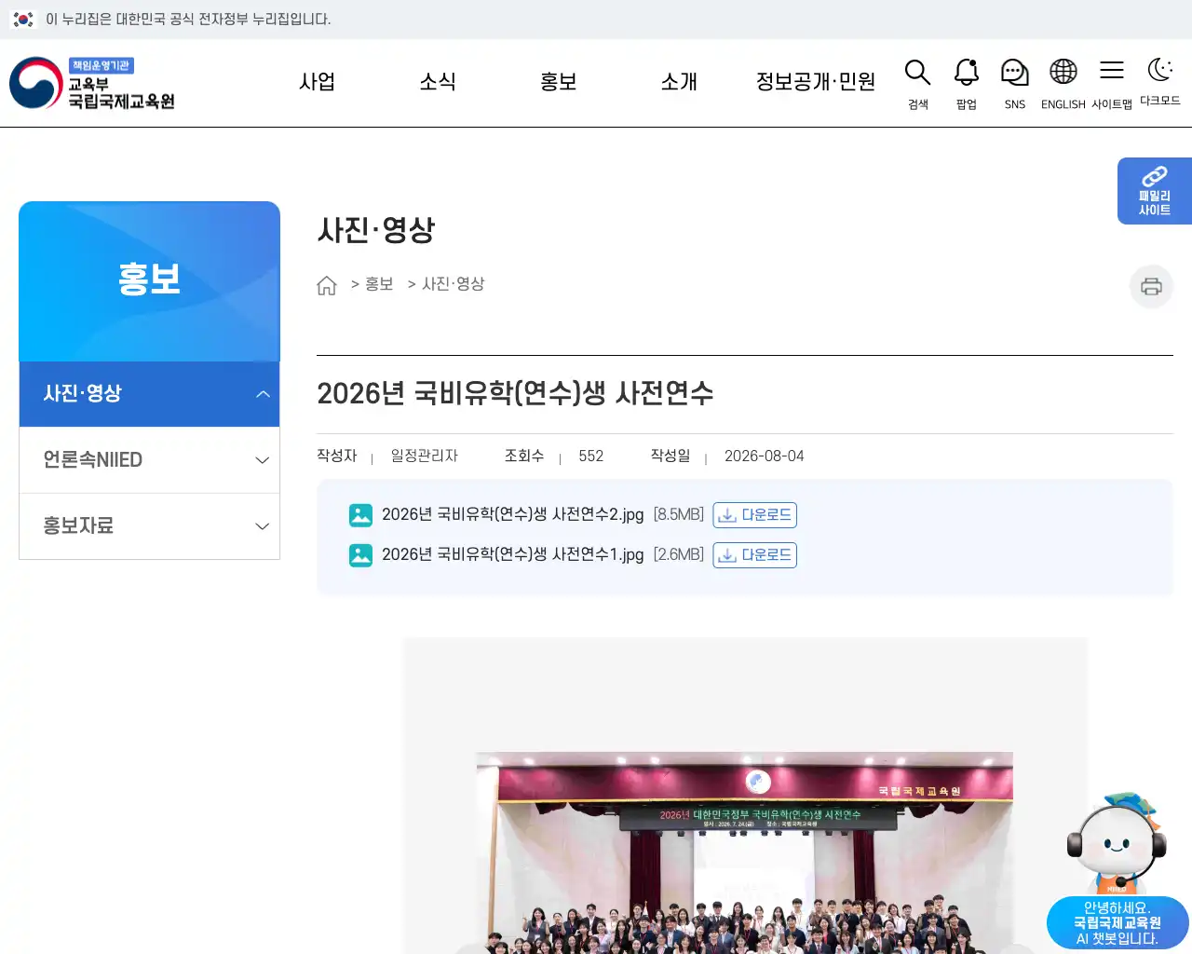Download 2026년 국비유학(연수)생 사전연수2.jpg
The width and height of the screenshot is (1192, 954).
pos(755,515)
